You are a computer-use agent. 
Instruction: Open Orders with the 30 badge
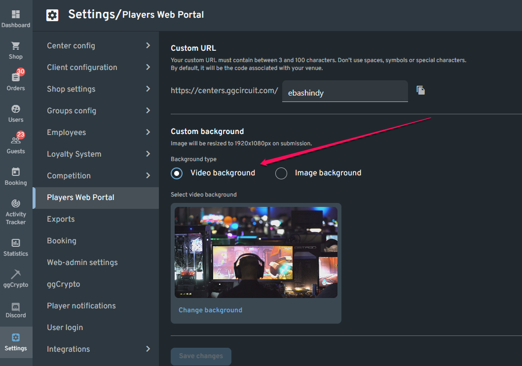[x=15, y=79]
